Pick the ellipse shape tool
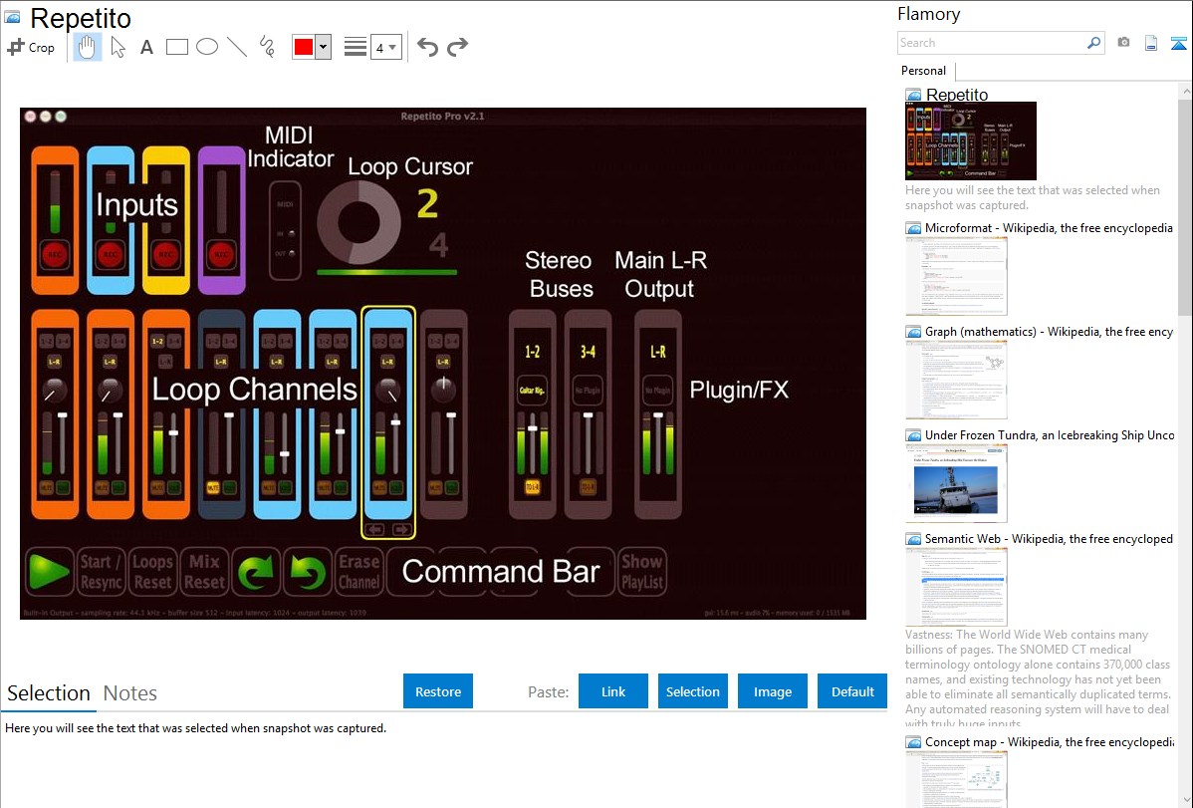Screen dimensions: 1193x808 pyautogui.click(x=207, y=47)
